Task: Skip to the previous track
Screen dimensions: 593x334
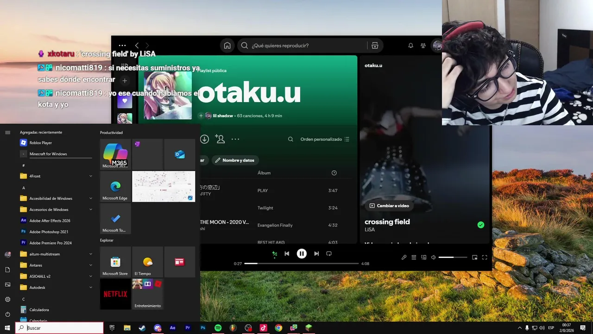Action: (287, 254)
